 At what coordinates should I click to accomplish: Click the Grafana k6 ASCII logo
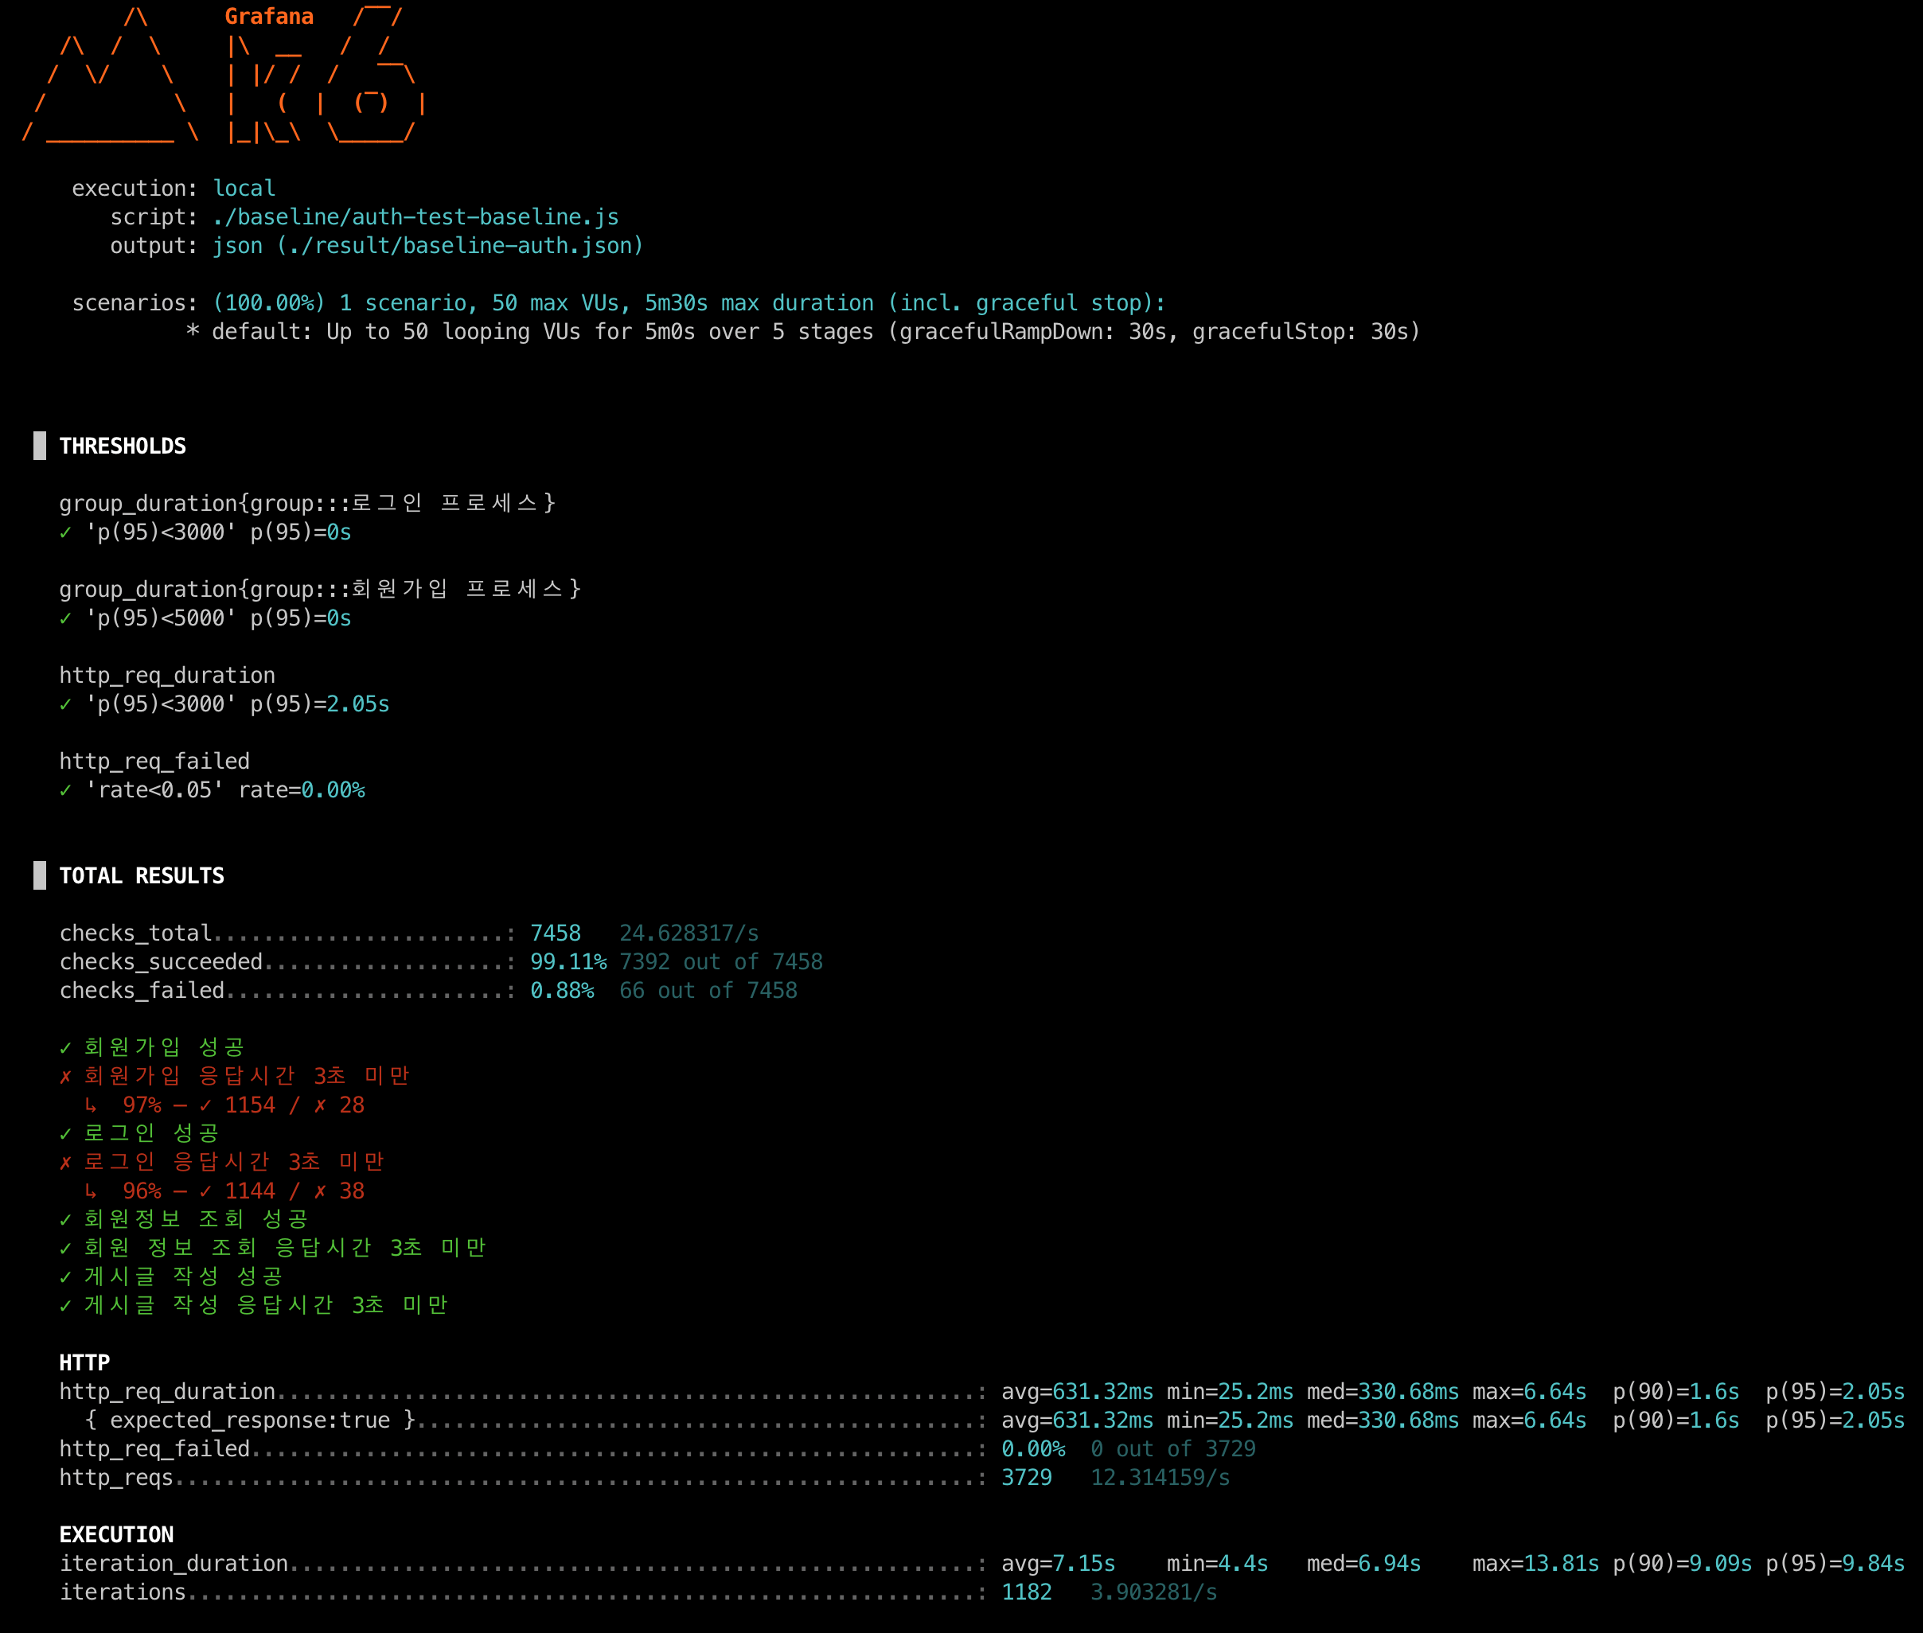pos(222,76)
